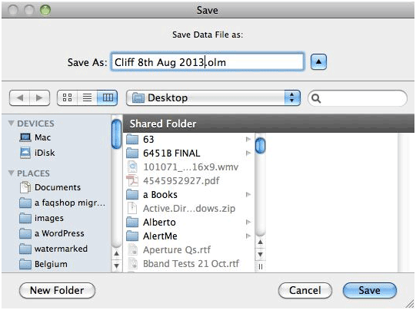Click the Cancel button
416x310 pixels.
[x=305, y=290]
